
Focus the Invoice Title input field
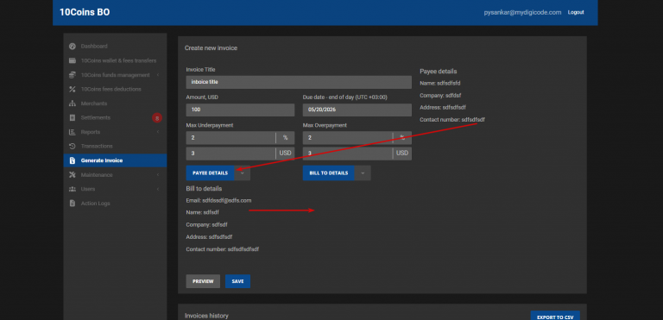[299, 82]
